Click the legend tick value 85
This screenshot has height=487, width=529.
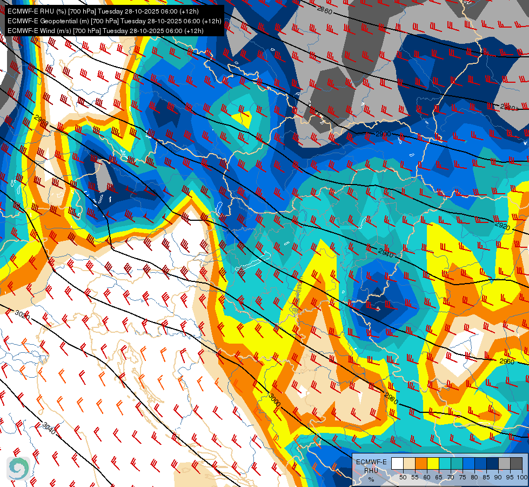(486, 477)
